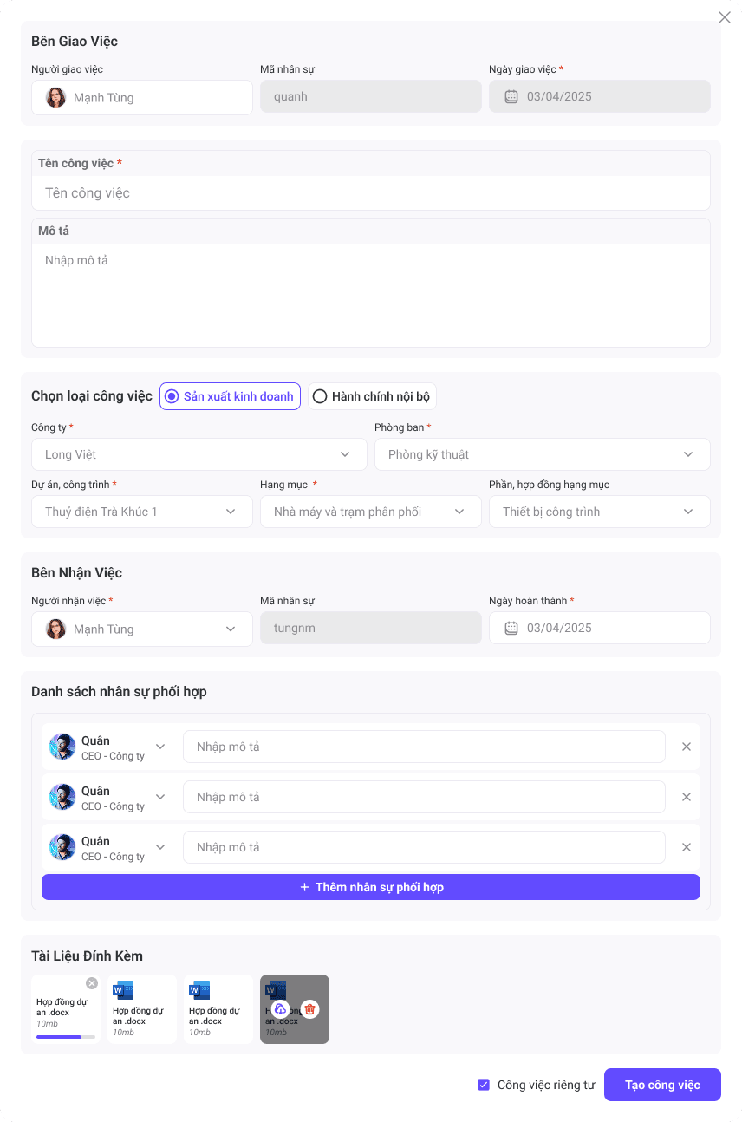Expand the Phòng ban dropdown
Image resolution: width=742 pixels, height=1122 pixels.
(x=543, y=454)
